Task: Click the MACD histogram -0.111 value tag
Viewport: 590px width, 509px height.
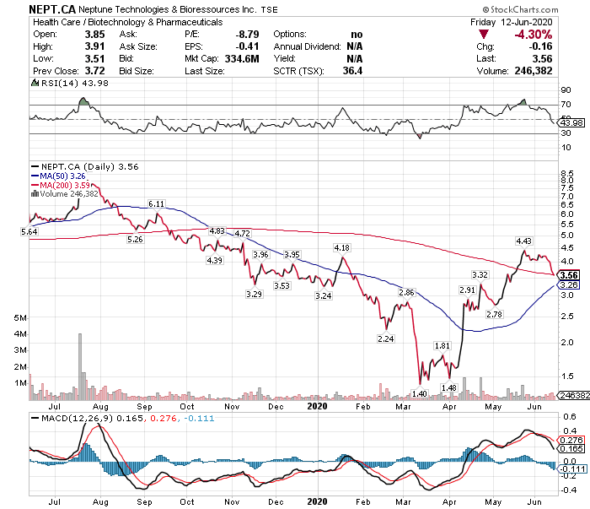Action: click(x=572, y=469)
